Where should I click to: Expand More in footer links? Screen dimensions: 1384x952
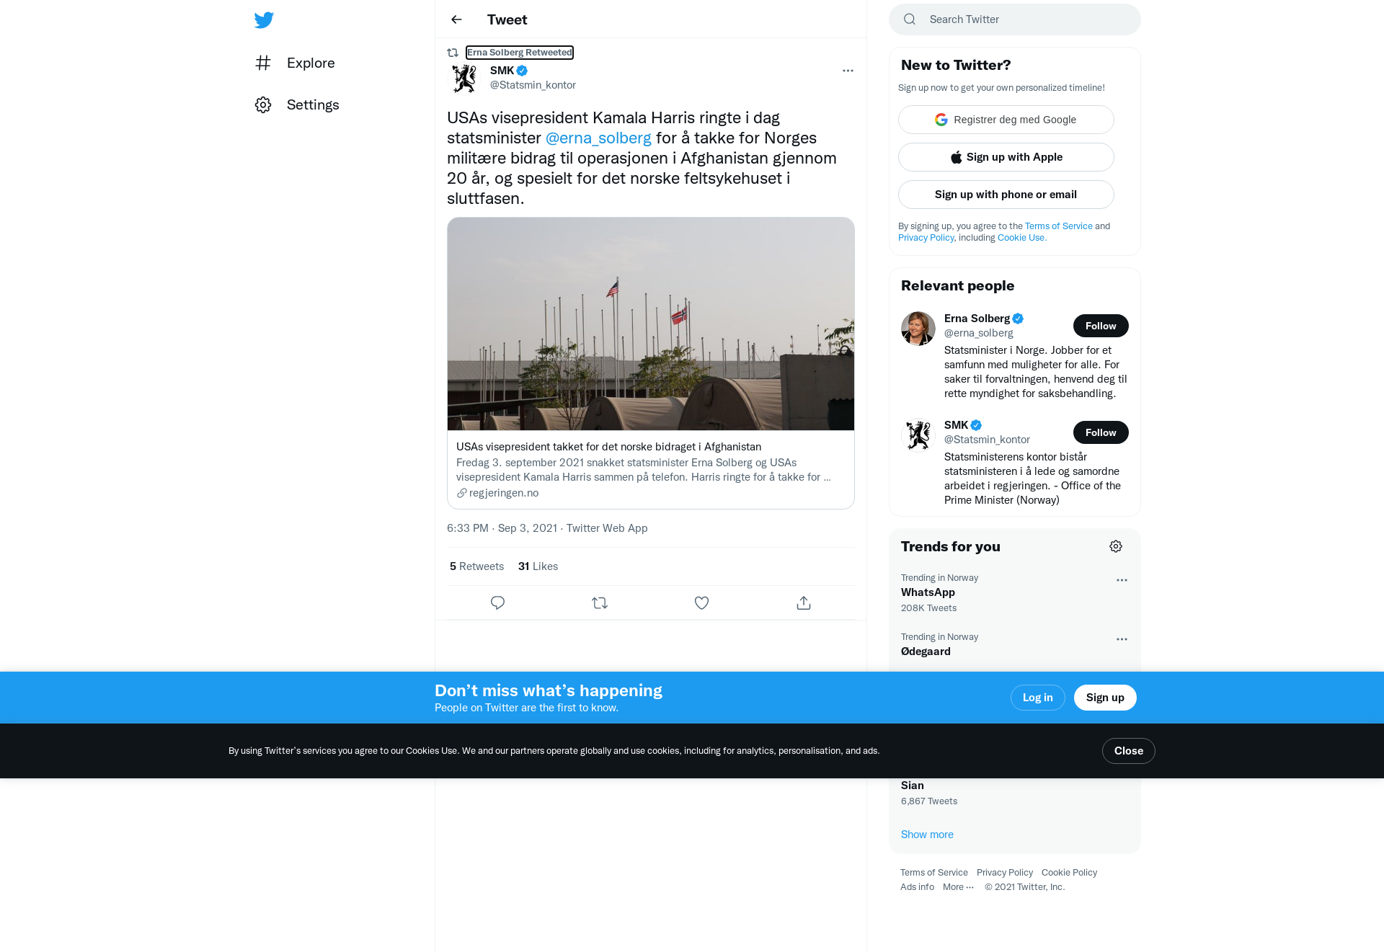click(x=958, y=887)
